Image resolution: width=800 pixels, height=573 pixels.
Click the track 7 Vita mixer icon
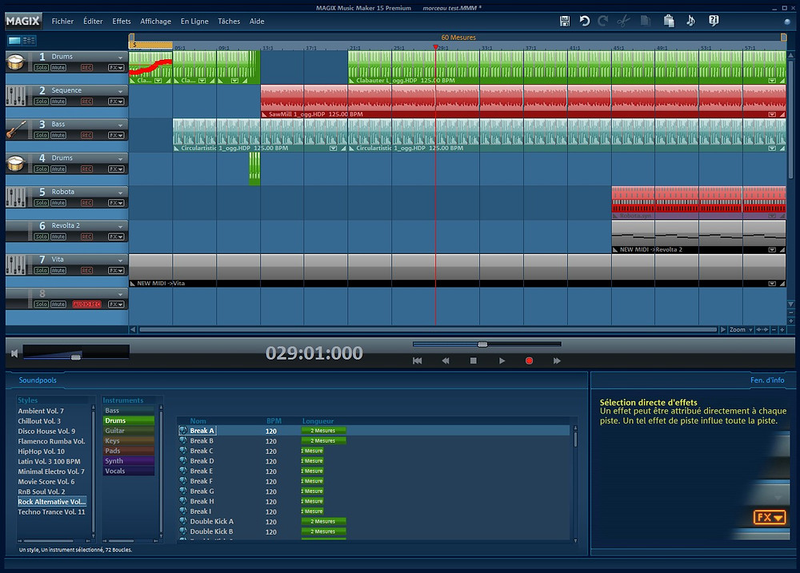(x=16, y=265)
